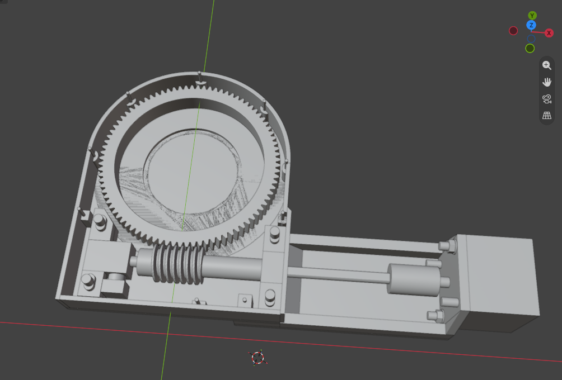Select the hand pan view icon
This screenshot has width=562, height=380.
(546, 82)
